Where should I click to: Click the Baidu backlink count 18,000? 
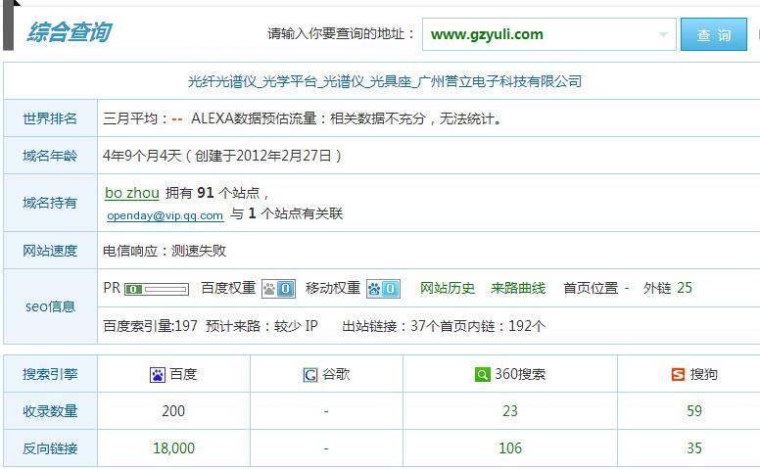coord(173,448)
